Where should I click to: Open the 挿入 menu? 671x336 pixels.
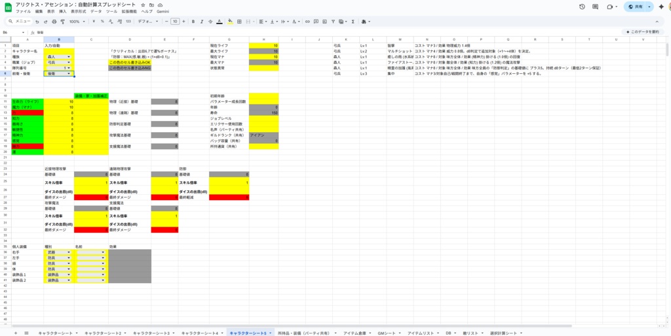click(x=62, y=12)
